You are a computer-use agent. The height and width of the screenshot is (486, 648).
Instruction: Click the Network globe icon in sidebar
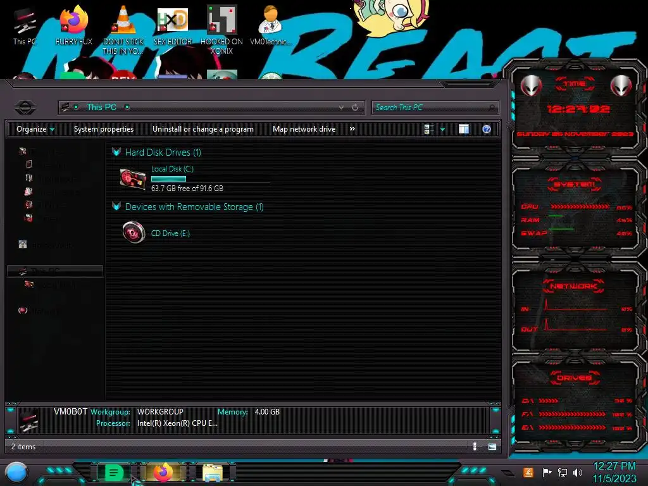click(x=23, y=310)
